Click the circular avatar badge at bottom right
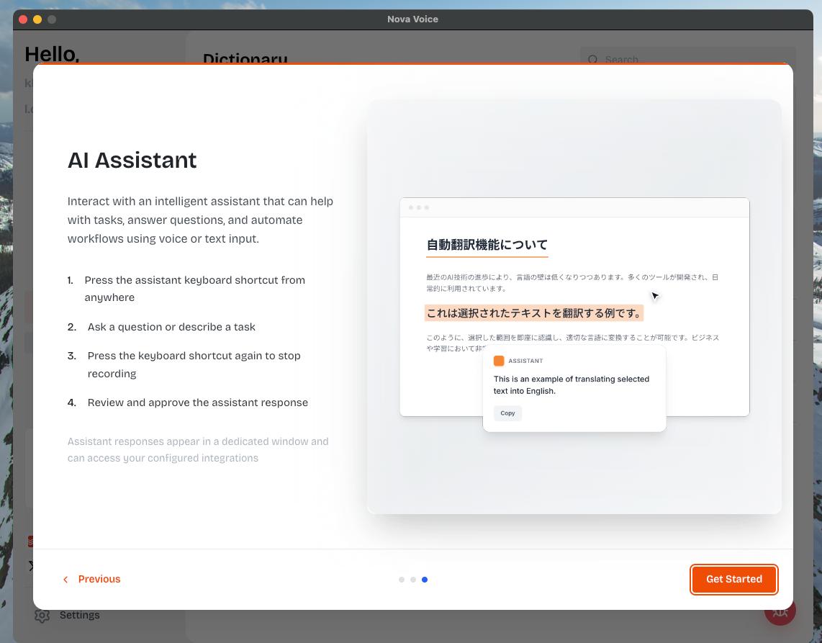The width and height of the screenshot is (822, 643). 780,611
